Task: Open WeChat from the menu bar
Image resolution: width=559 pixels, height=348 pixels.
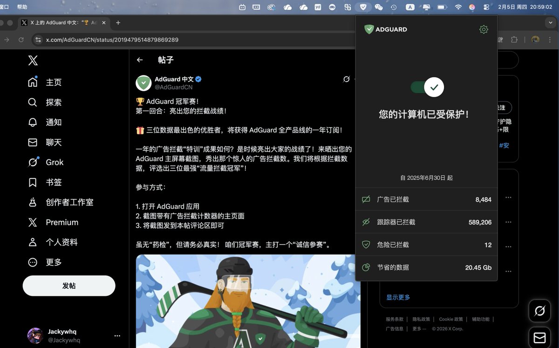Action: 379,7
